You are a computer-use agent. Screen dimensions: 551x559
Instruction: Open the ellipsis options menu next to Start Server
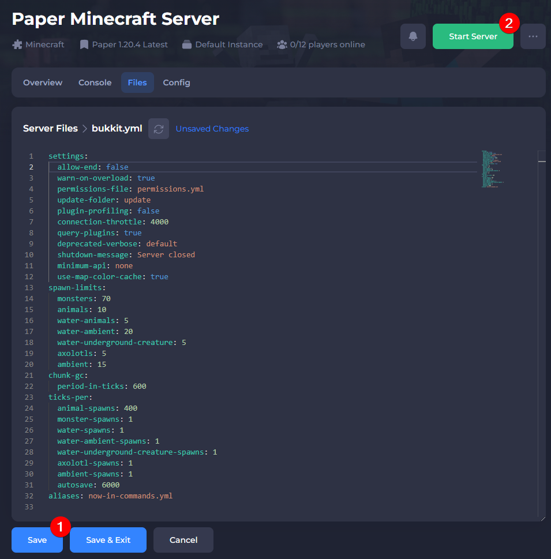click(x=533, y=36)
